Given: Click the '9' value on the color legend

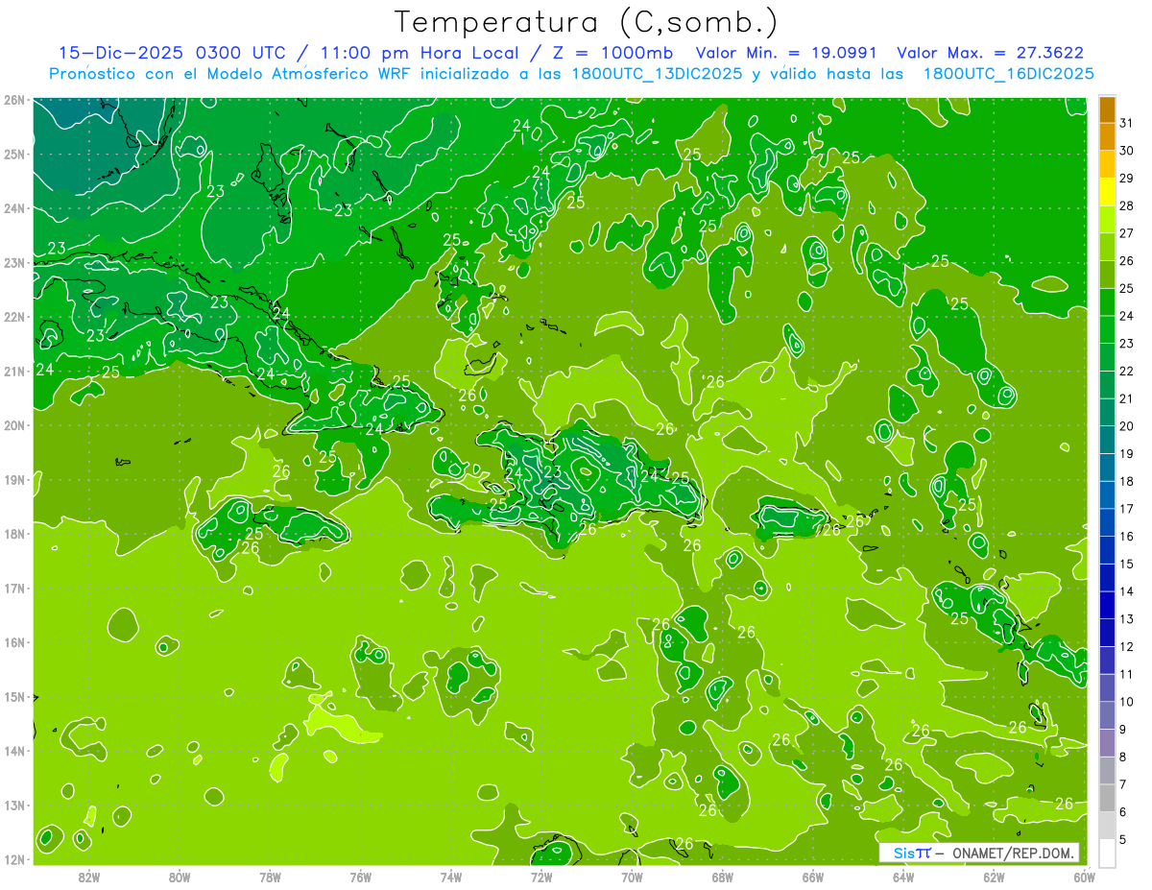Looking at the screenshot, I should 1123,730.
